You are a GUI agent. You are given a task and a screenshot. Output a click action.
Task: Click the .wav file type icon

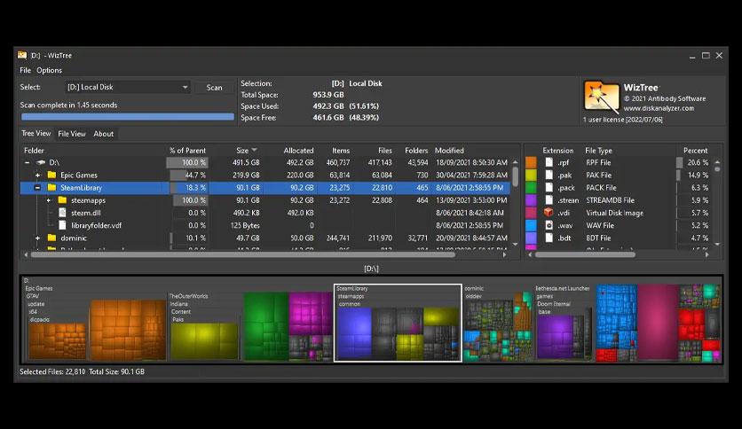tap(549, 225)
